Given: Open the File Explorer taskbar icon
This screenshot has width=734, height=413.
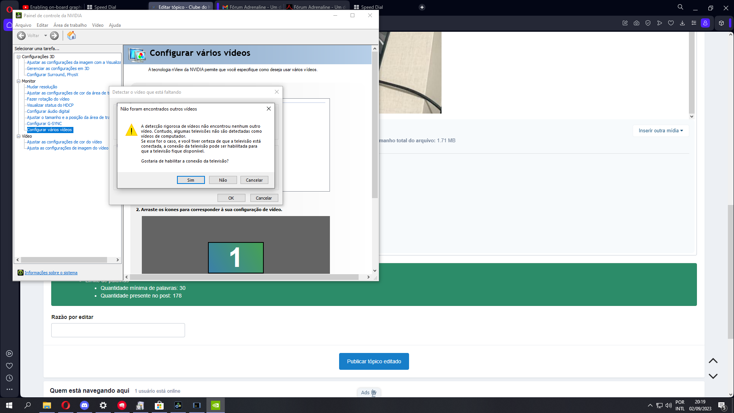Looking at the screenshot, I should coord(47,405).
